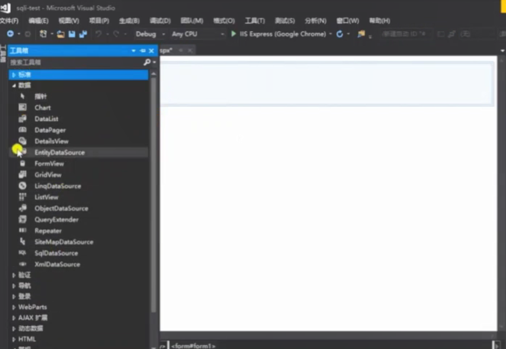Expand the 标准 toolbox group

14,74
